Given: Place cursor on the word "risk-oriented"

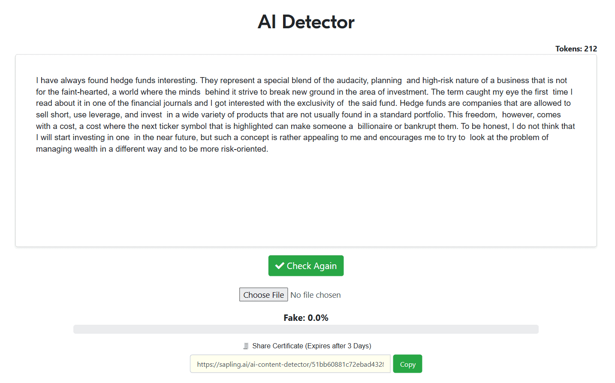Looking at the screenshot, I should pos(243,149).
